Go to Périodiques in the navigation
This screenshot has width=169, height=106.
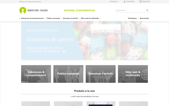(132, 18)
